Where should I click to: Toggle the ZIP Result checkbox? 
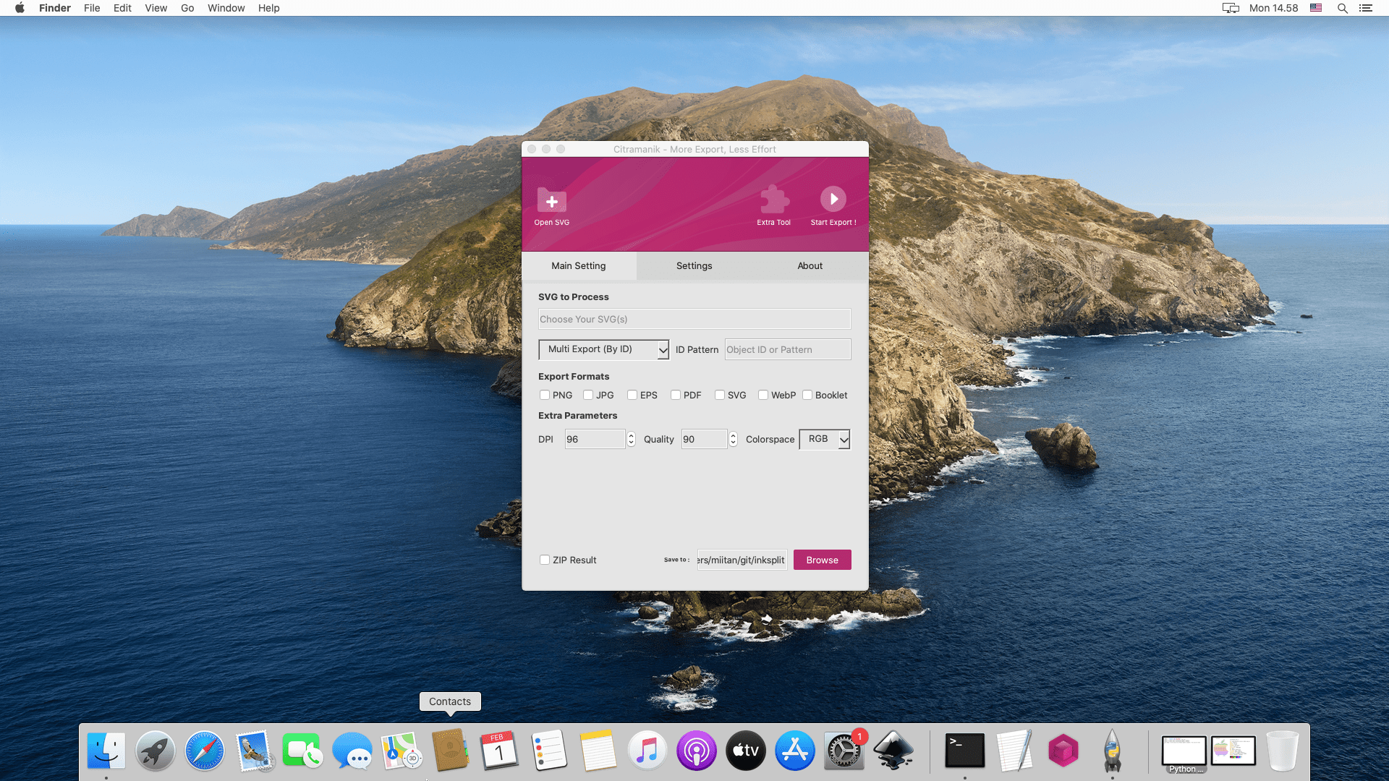point(545,560)
